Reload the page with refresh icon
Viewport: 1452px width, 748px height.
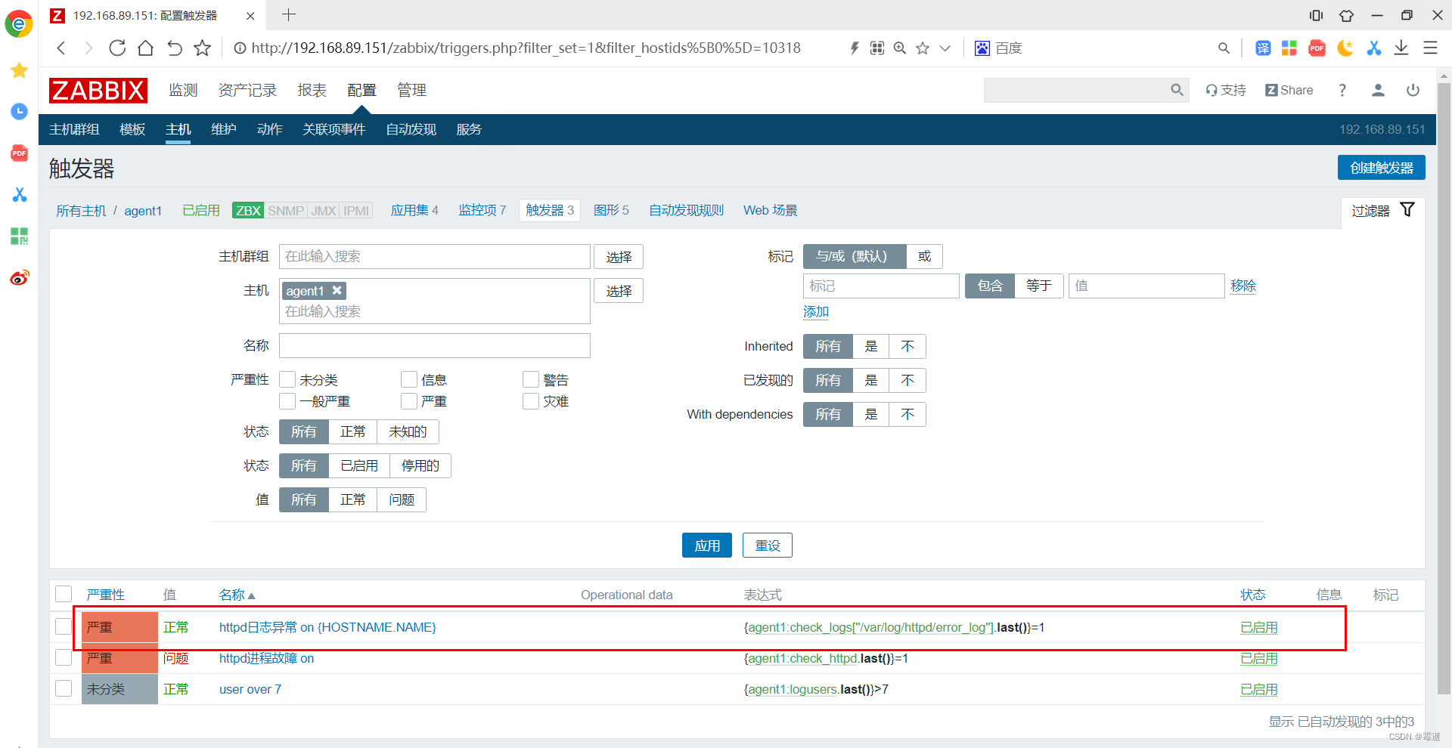[x=117, y=48]
